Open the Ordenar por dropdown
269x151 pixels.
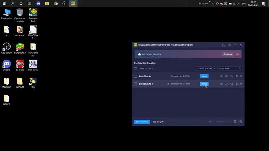tap(206, 68)
